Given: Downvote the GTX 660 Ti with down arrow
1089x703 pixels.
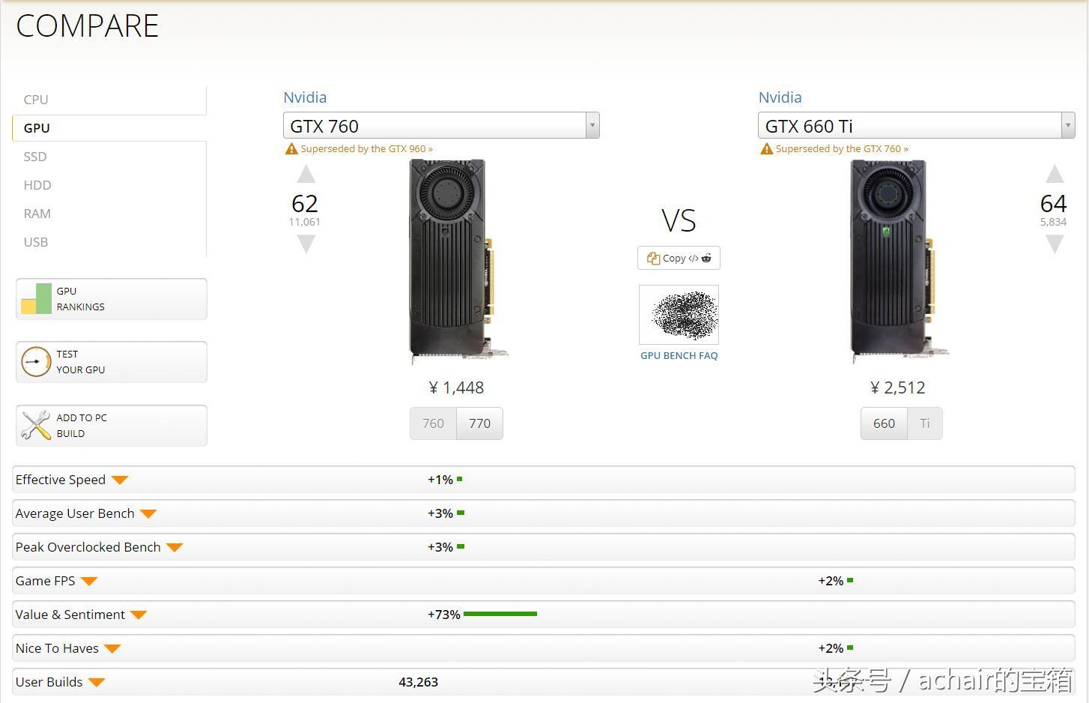Looking at the screenshot, I should click(x=1054, y=244).
